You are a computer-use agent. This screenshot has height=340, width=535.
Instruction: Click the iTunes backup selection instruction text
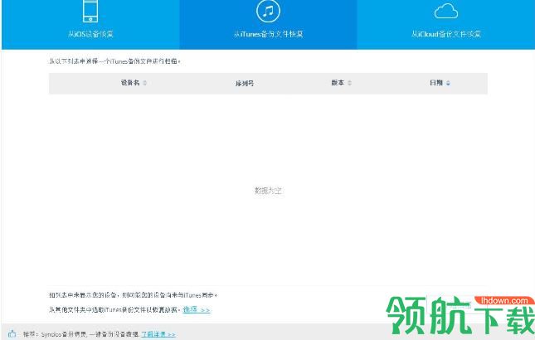pyautogui.click(x=115, y=61)
